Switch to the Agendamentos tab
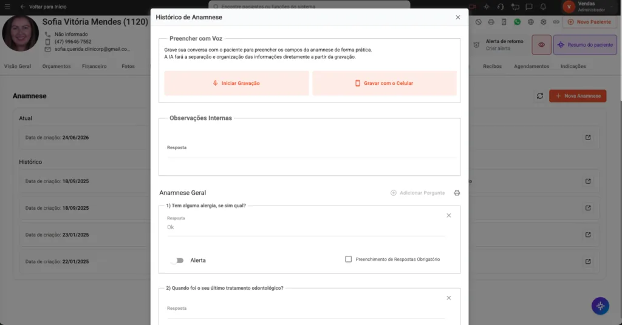This screenshot has height=325, width=622. point(531,67)
